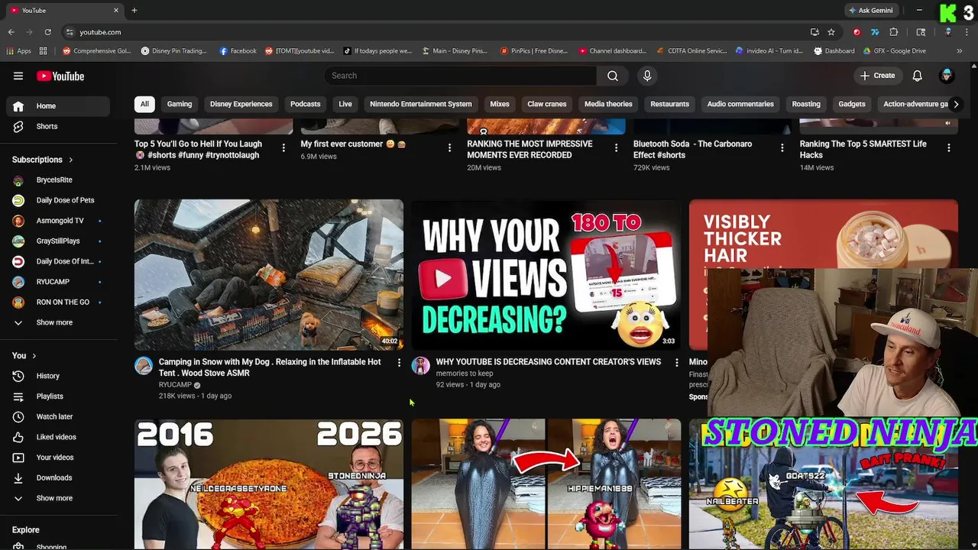Play the Camping in Snow thumbnail
Screen dimensions: 978x550
pos(269,275)
